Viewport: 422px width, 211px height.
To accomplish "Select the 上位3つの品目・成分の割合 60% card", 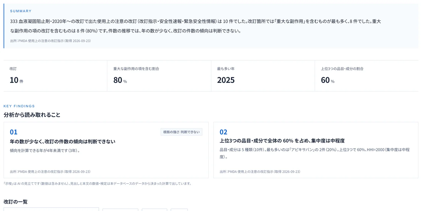I will [x=367, y=76].
